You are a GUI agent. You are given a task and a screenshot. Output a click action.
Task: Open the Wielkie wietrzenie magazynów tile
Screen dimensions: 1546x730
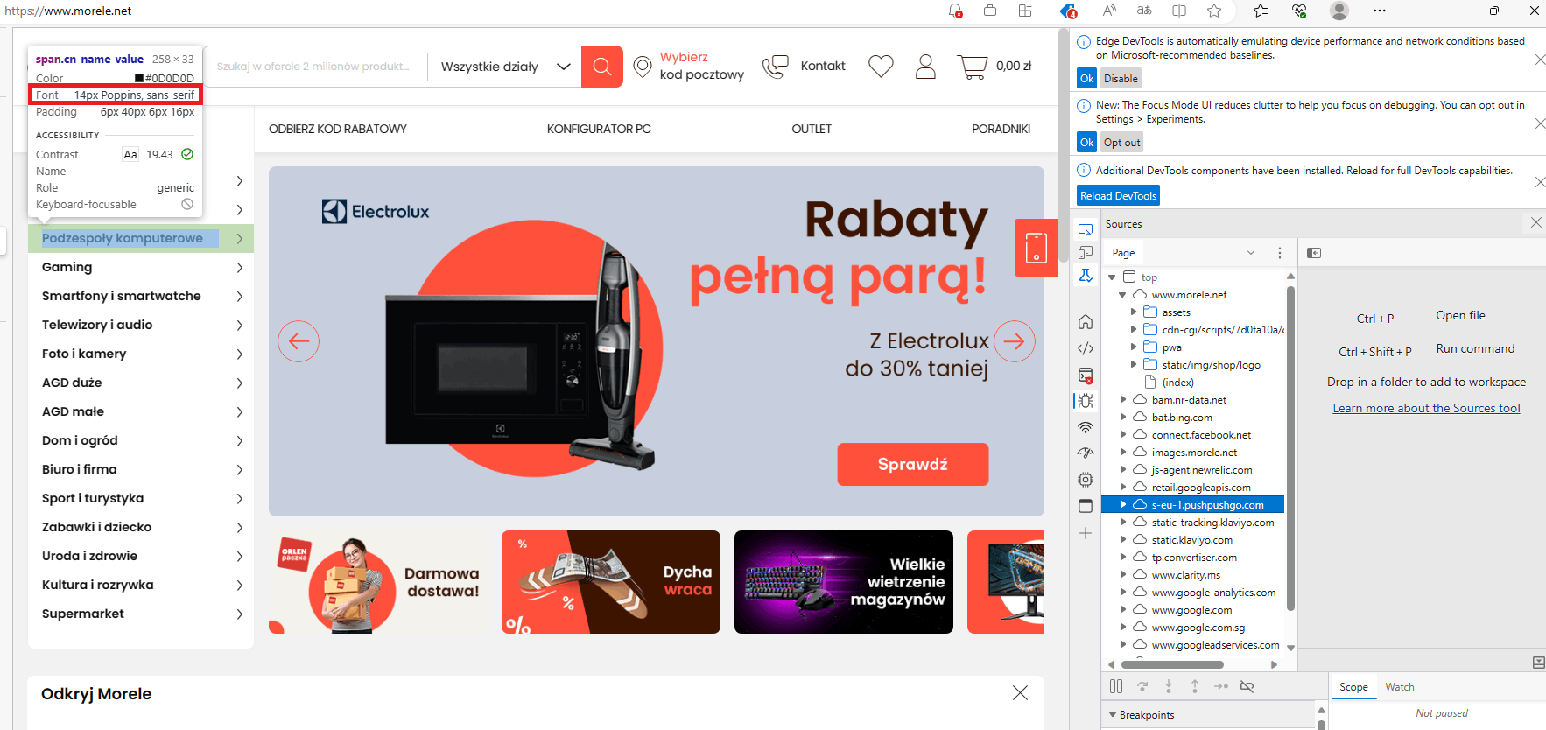[844, 582]
